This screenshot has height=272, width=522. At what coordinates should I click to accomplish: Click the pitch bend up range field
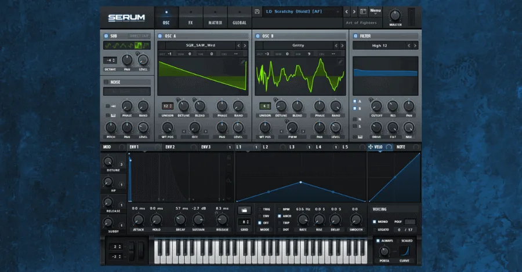click(117, 247)
